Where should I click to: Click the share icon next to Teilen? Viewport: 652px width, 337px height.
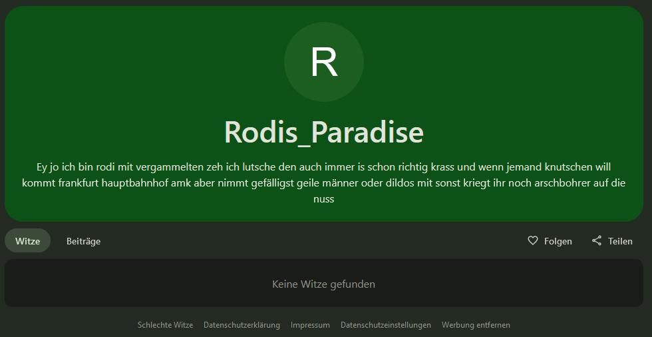(x=597, y=240)
